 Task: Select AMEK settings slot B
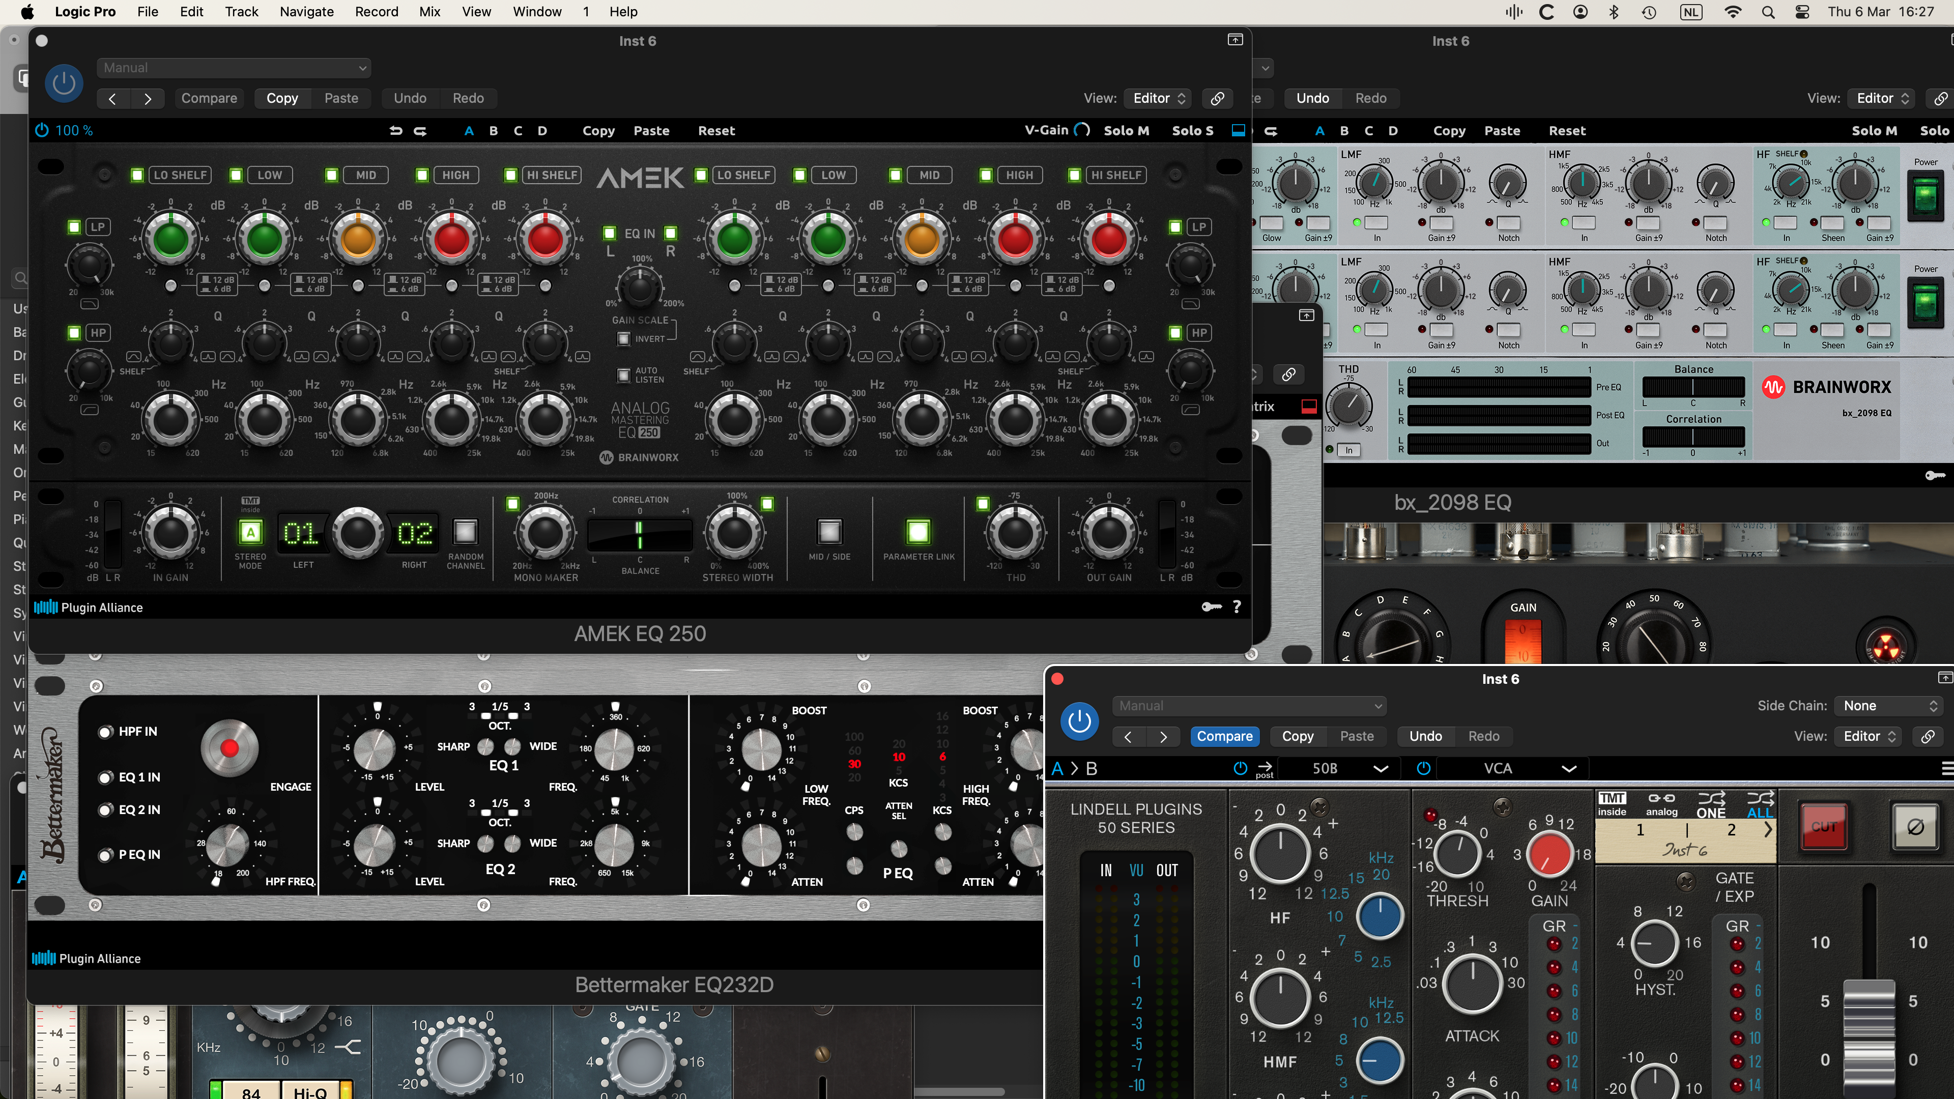[494, 130]
